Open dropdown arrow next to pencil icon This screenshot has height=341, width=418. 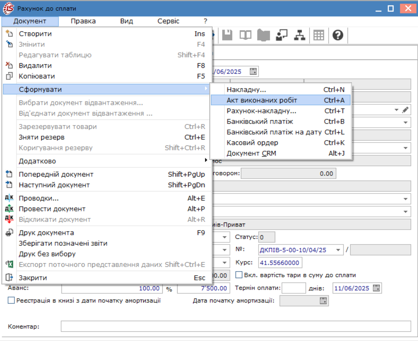tap(396, 110)
